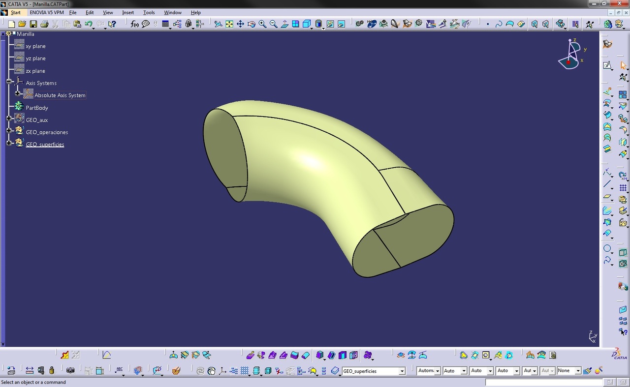Viewport: 630px width, 387px height.
Task: Open the fourth Auto line type dropdown
Action: tap(517, 371)
